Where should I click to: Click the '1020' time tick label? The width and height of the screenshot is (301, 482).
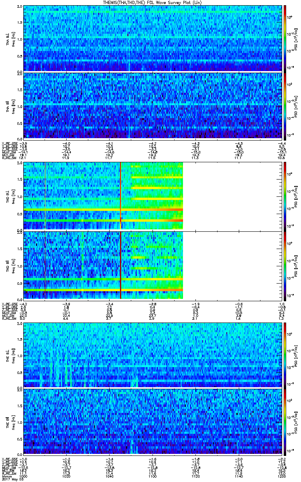click(66, 476)
